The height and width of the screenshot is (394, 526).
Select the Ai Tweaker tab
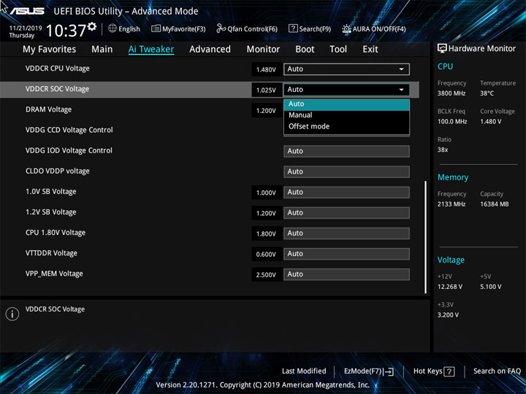[x=151, y=50]
